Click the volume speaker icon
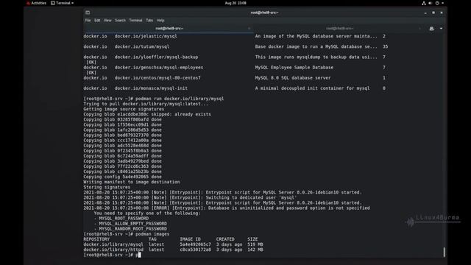Viewport: 471px width, 265px height. click(430, 3)
